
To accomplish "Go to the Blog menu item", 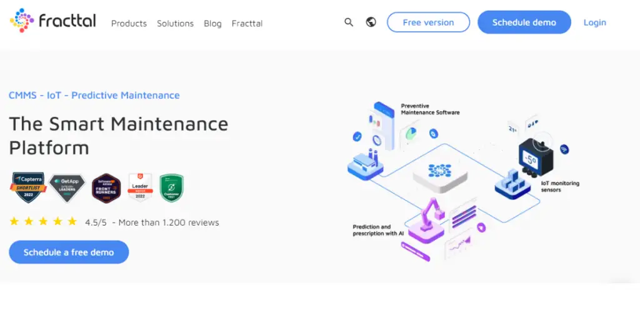I will coord(212,23).
